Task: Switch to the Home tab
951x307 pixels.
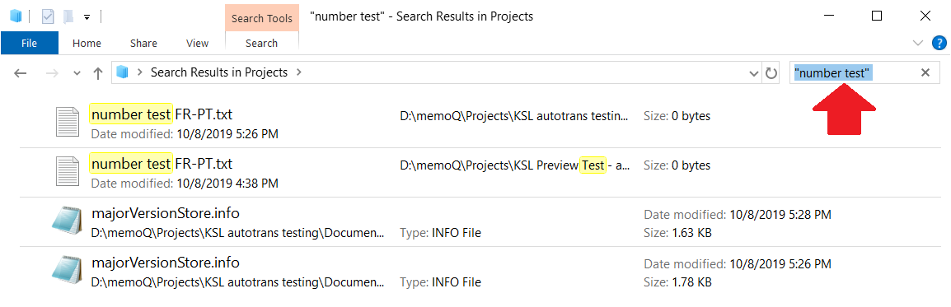Action: [x=87, y=43]
